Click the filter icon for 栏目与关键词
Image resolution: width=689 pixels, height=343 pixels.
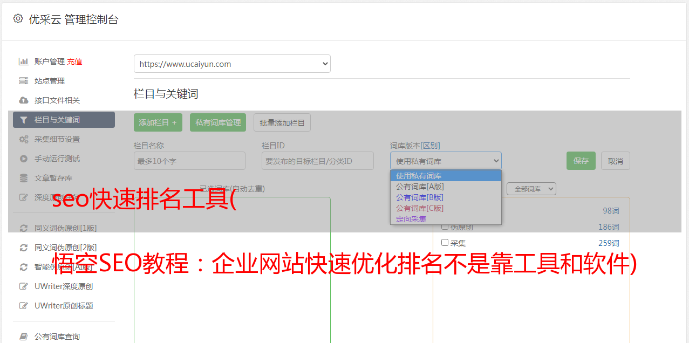24,120
